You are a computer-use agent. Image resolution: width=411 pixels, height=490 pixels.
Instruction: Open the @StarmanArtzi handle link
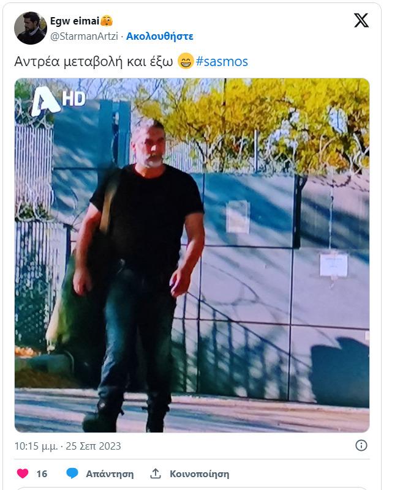84,36
